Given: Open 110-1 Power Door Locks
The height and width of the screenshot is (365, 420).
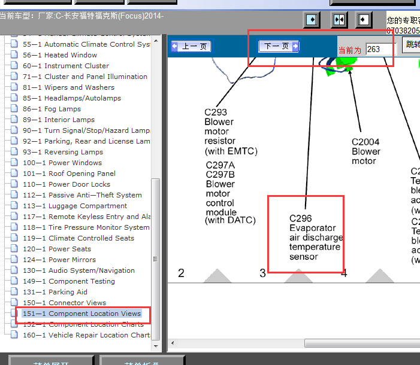Looking at the screenshot, I should coord(67,184).
